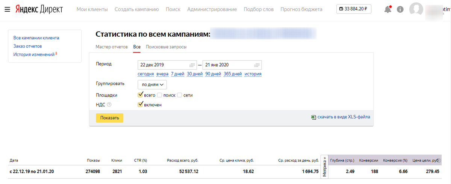
Task: Open the notifications bell icon
Action: [x=388, y=9]
